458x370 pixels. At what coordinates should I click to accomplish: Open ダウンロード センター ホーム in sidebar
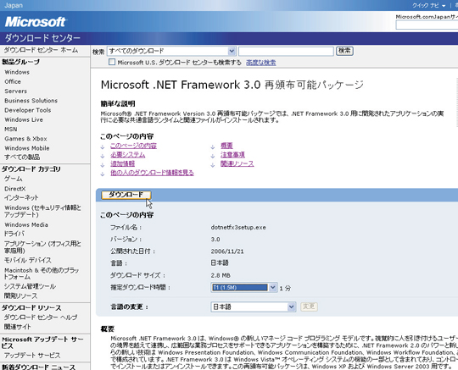(41, 50)
